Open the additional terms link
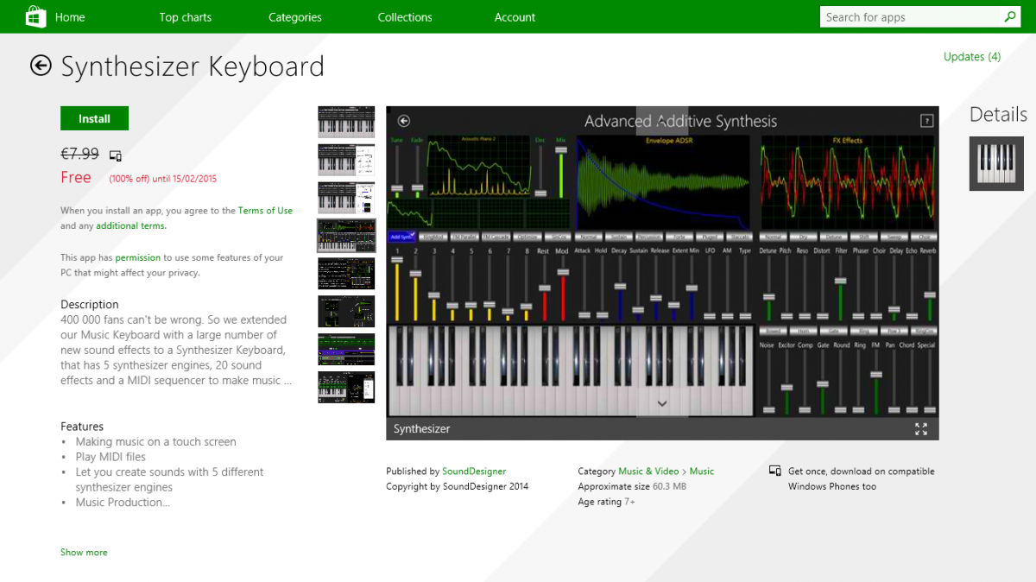 point(131,226)
